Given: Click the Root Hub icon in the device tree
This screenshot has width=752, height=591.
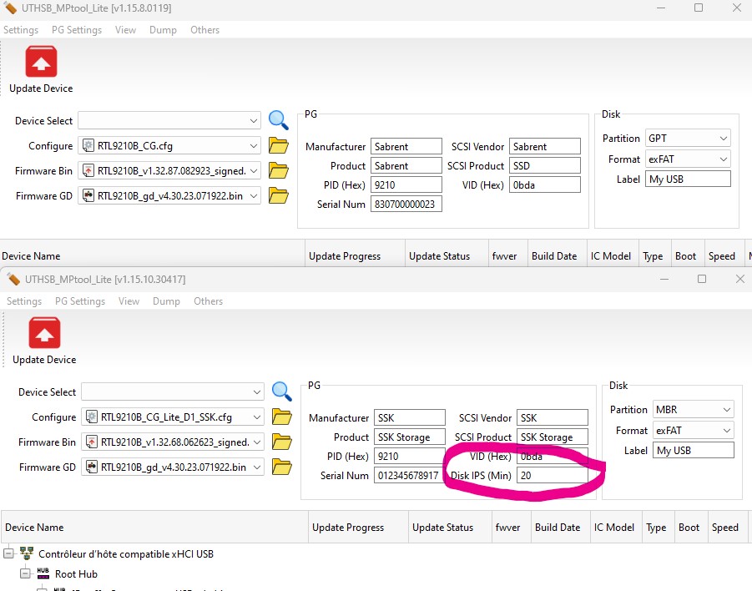Looking at the screenshot, I should coord(43,573).
